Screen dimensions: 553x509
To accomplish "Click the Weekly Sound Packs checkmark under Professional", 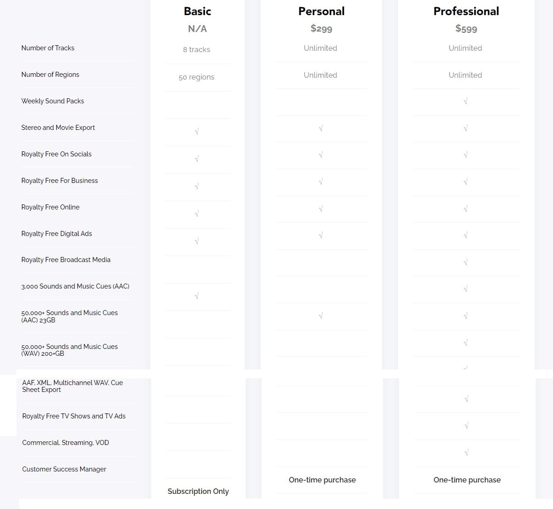I will 465,102.
